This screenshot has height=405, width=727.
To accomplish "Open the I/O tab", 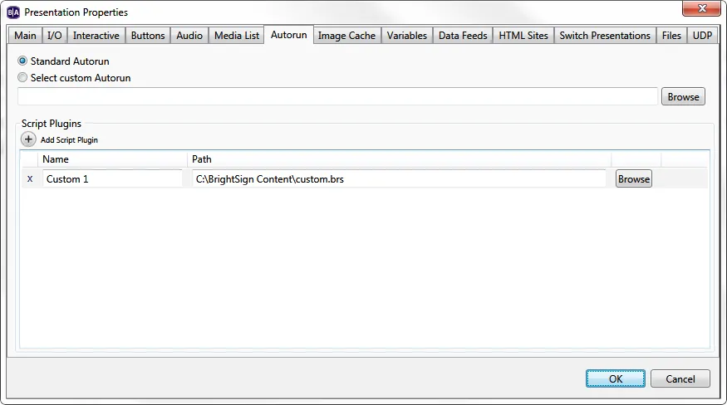I will (x=55, y=36).
